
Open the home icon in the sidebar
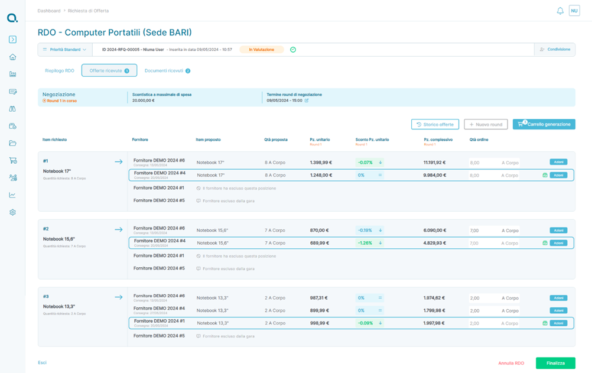[x=12, y=57]
